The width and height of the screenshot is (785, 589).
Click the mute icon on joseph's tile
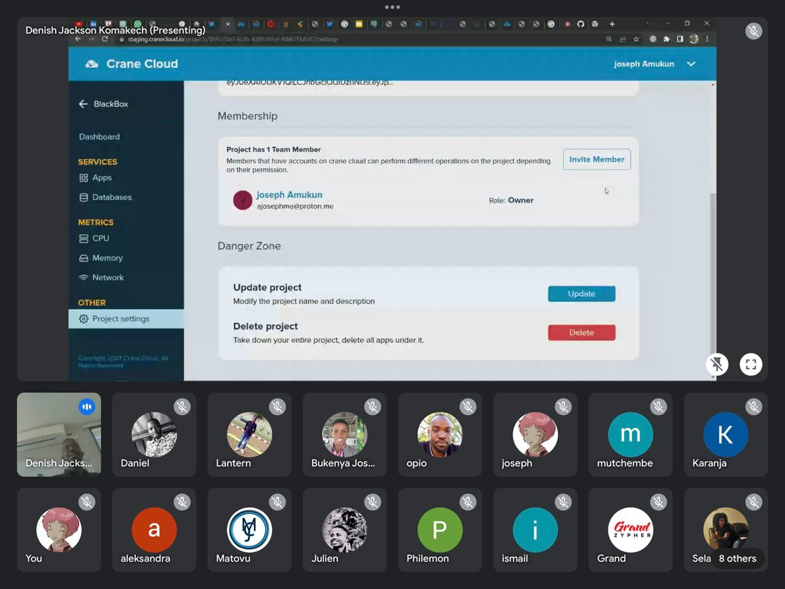(563, 407)
